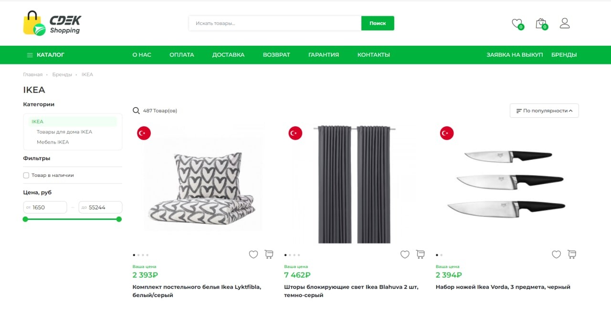This screenshot has height=309, width=611.
Task: Click the left price slider handle
Action: [25, 219]
